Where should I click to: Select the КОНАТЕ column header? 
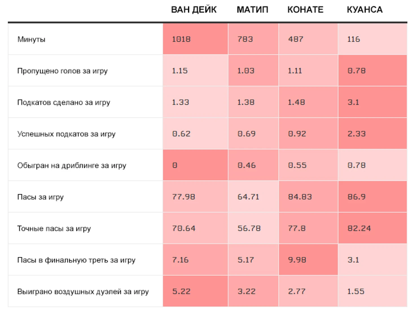(x=305, y=10)
